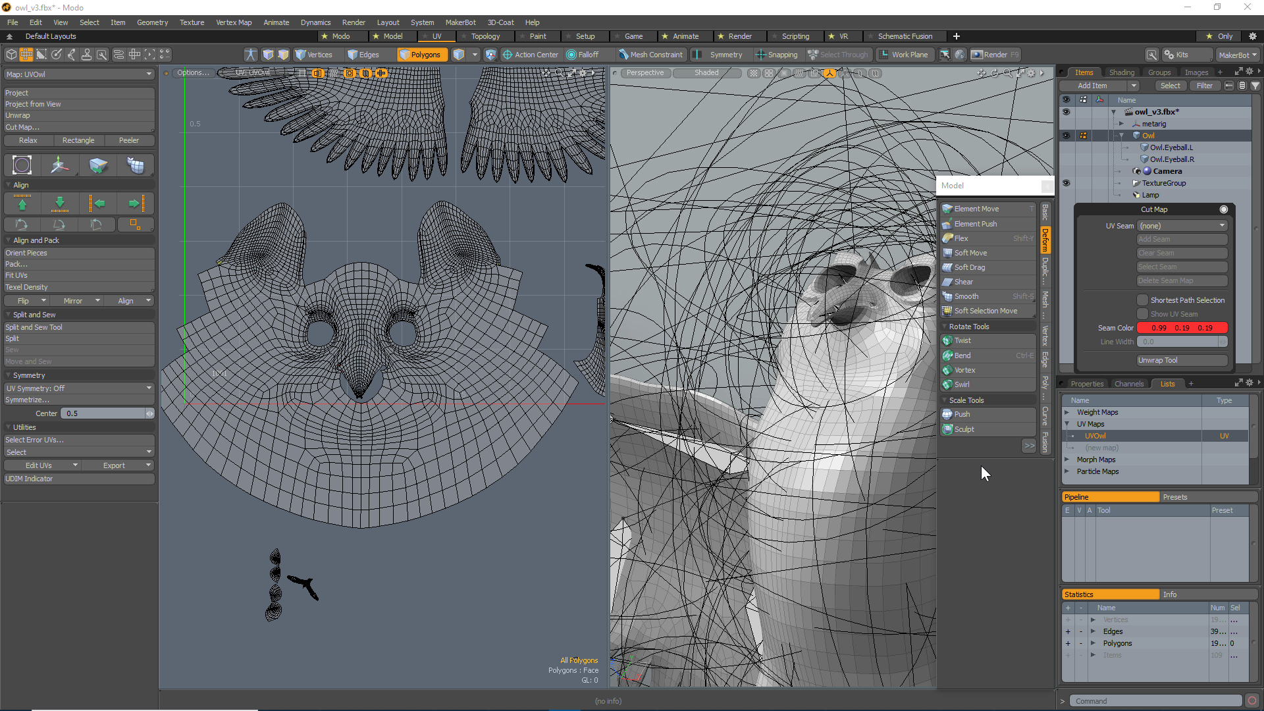
Task: Activate the Twist rotate tool
Action: pos(988,340)
